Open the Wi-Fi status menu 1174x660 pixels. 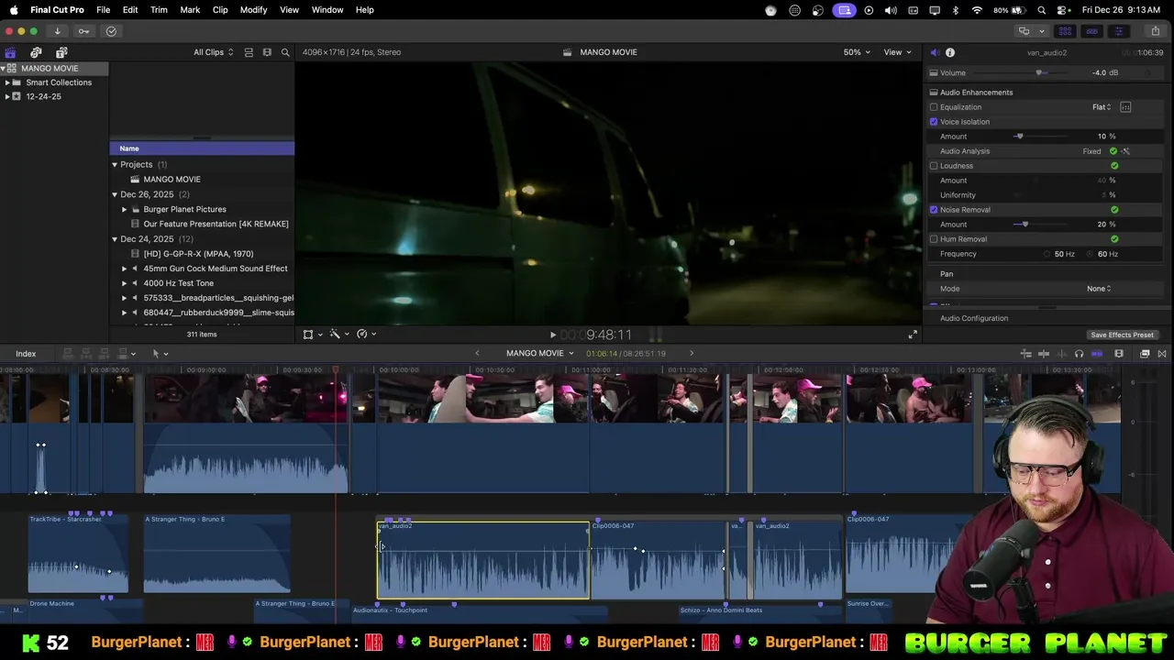point(977,10)
